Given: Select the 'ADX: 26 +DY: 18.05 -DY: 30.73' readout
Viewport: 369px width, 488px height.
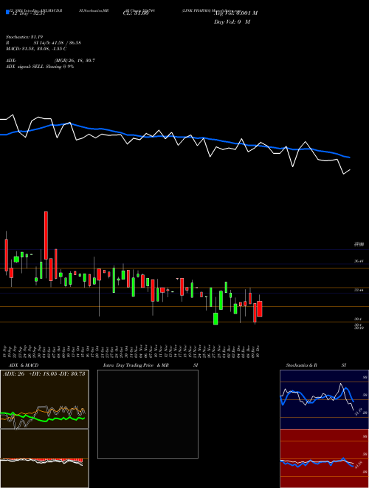Looking at the screenshot, I should pyautogui.click(x=44, y=374).
